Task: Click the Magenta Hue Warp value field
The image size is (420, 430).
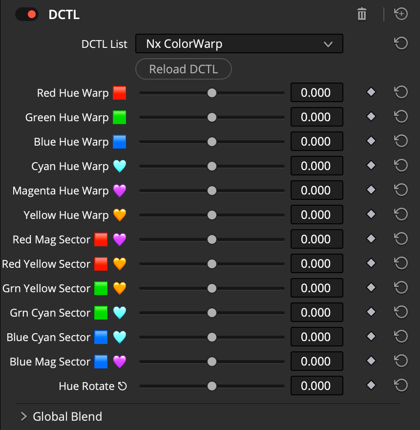Action: click(316, 190)
